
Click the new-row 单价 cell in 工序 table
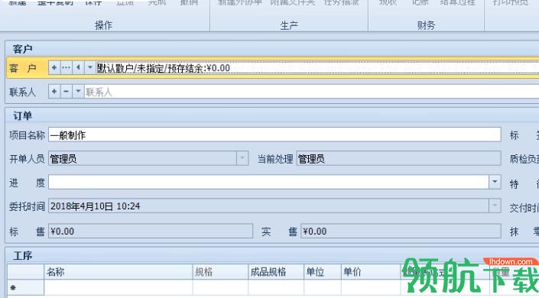[371, 287]
